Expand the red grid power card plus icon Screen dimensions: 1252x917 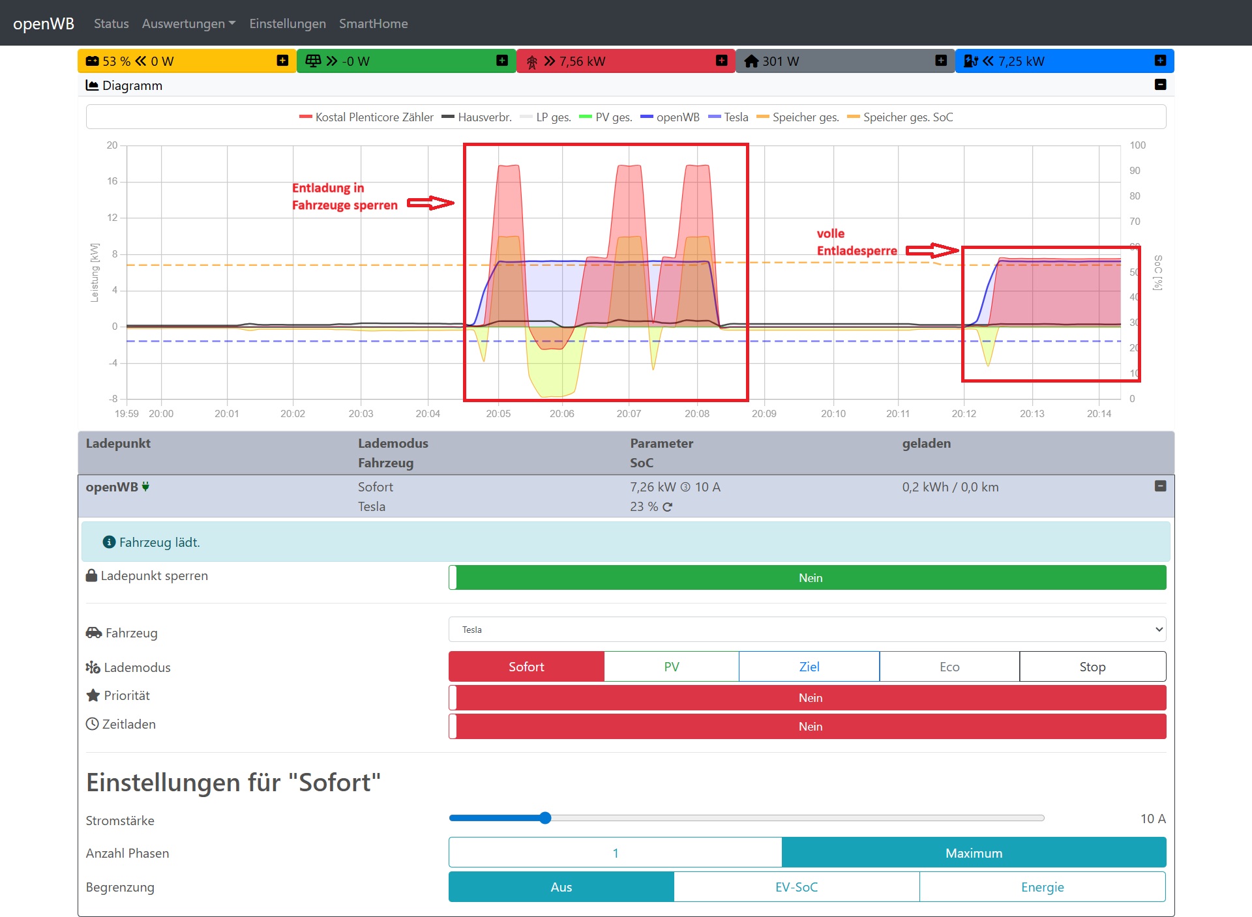721,61
